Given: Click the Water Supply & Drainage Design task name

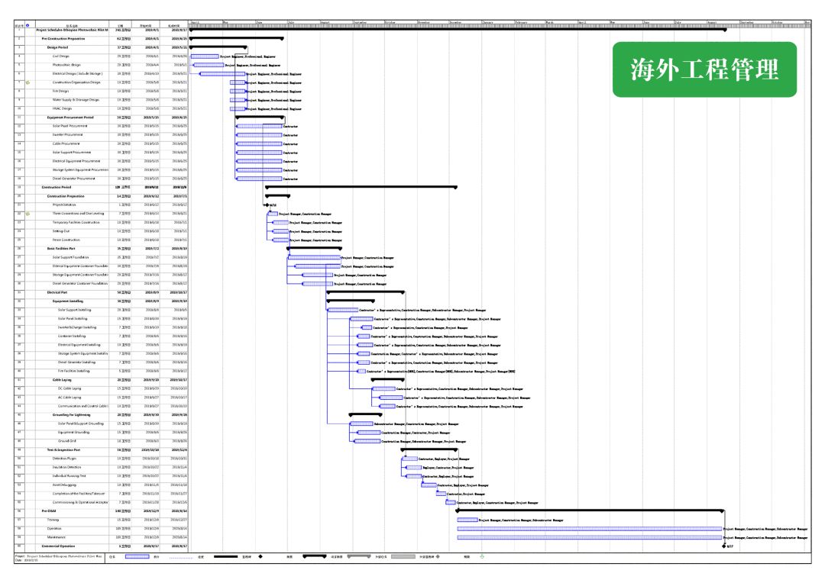Looking at the screenshot, I should (76, 100).
